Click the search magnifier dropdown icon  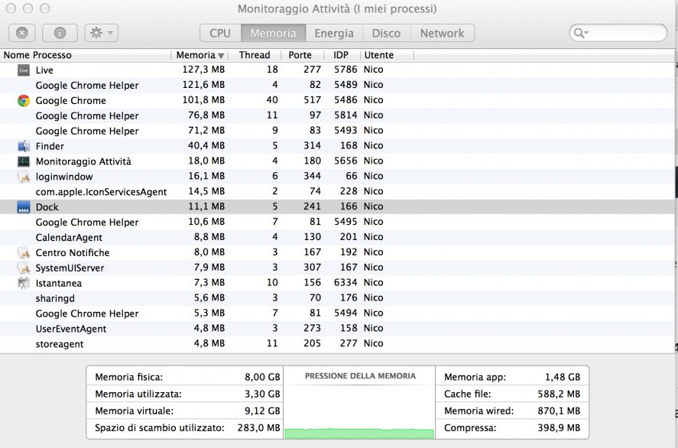(581, 33)
